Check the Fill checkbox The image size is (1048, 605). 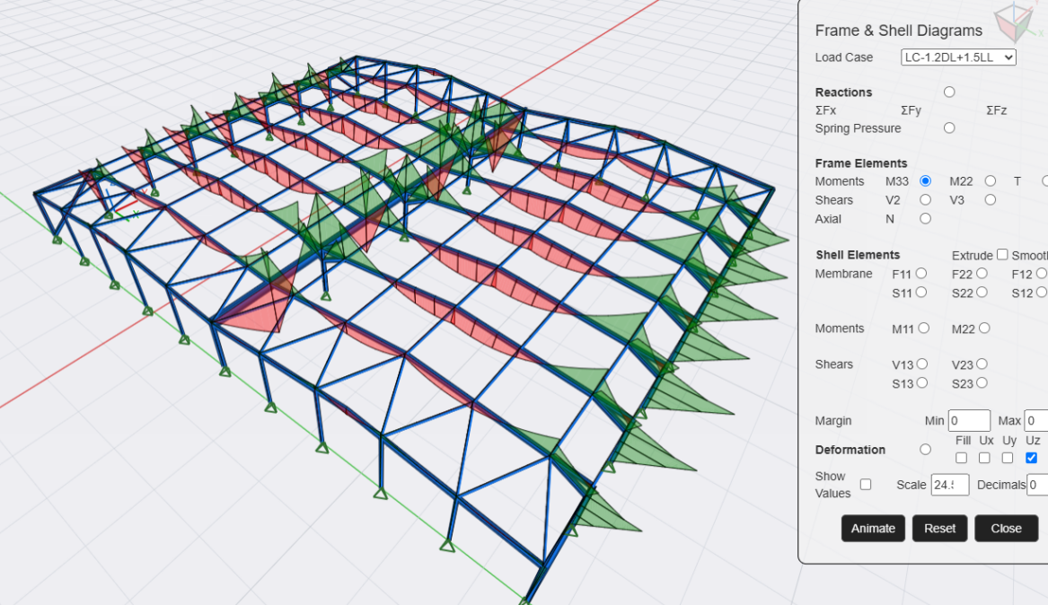pos(961,458)
